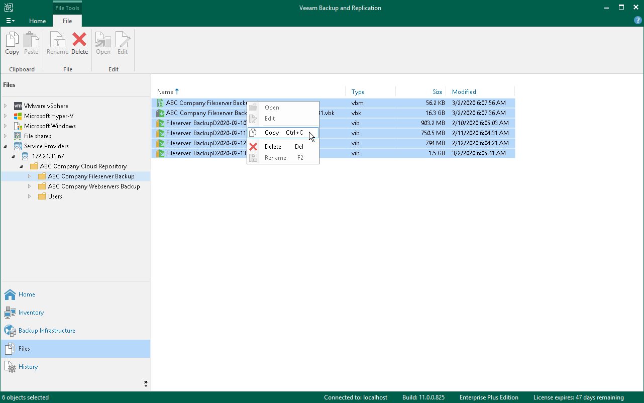Select the vbm file row icon
Image resolution: width=644 pixels, height=403 pixels.
pyautogui.click(x=161, y=103)
